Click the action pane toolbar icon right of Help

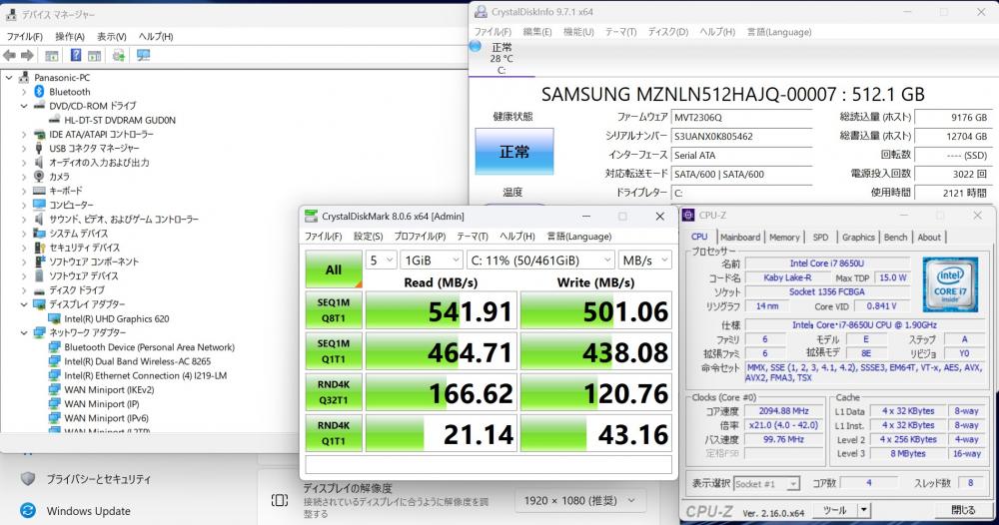94,56
